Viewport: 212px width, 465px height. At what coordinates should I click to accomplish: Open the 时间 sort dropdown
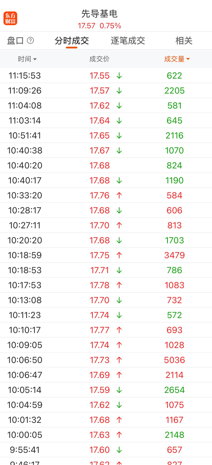(x=27, y=59)
